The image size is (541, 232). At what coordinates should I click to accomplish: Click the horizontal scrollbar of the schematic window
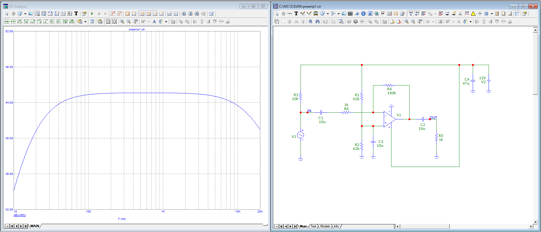424,226
